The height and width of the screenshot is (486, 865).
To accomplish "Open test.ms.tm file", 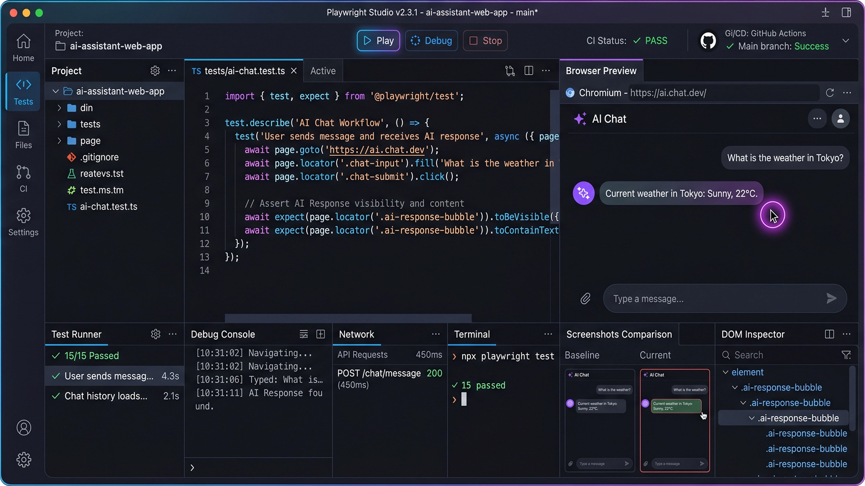I will (101, 190).
